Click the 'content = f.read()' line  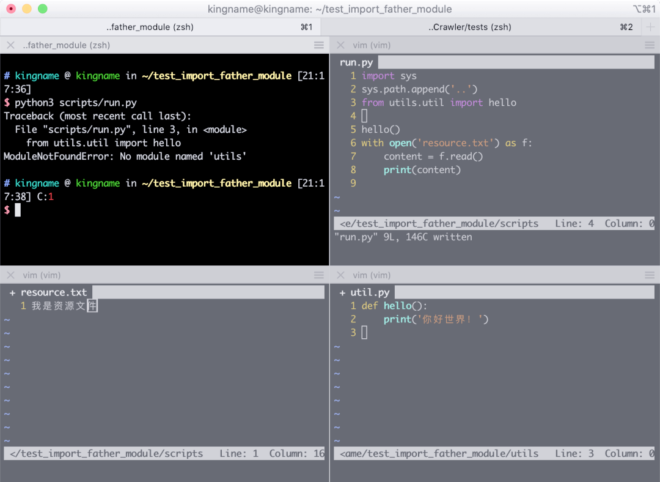[433, 157]
